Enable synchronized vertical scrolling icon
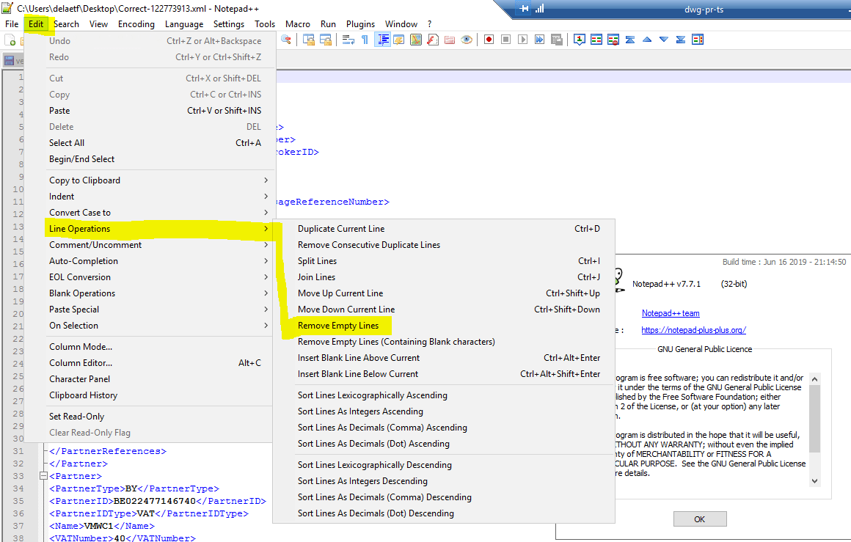The image size is (851, 542). coord(309,40)
